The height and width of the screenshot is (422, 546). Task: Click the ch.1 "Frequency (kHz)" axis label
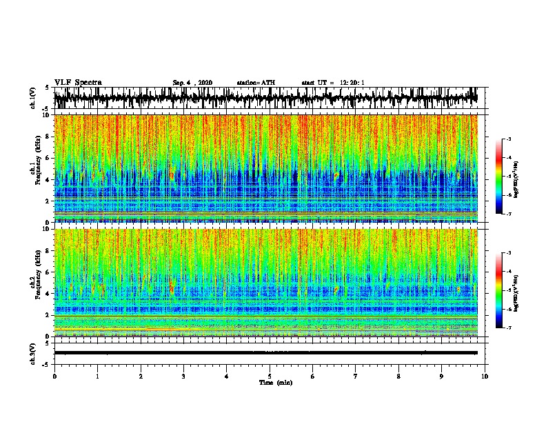[x=38, y=161]
